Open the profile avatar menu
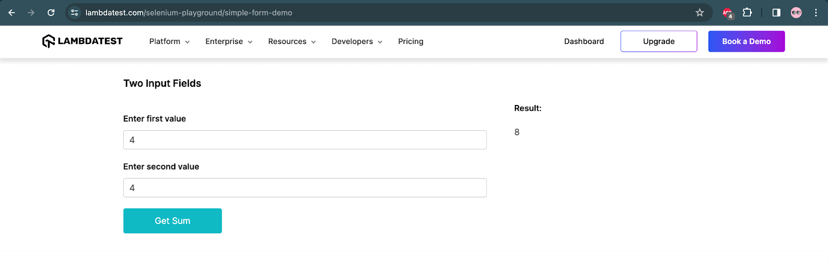Screen dimensions: 828x271 tap(796, 12)
